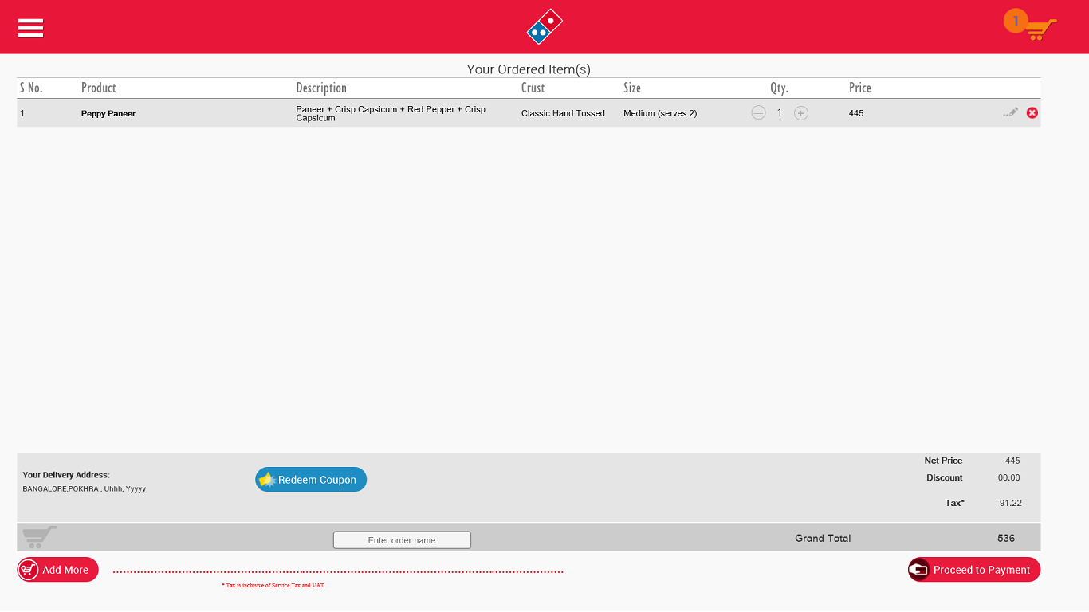Click the Tax amount 91.22
Viewport: 1089px width, 612px height.
pos(1011,503)
